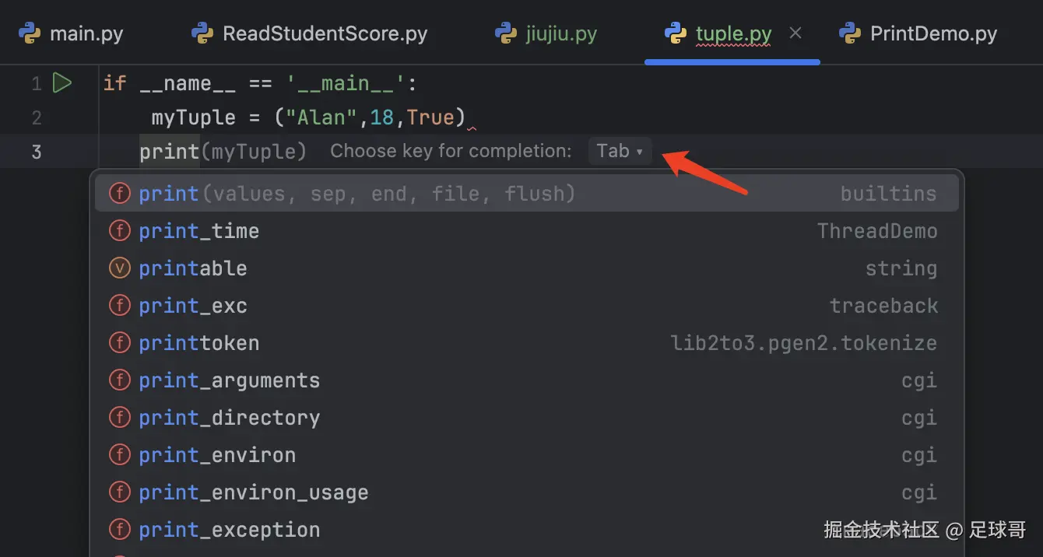Screen dimensions: 1043x557
Task: Click the function icon beside print_time
Action: click(119, 230)
